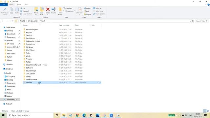Open Downloads under Quick access
Image resolution: width=210 pixels, height=118 pixels.
[11, 34]
